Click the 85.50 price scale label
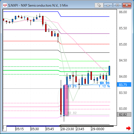134x134 pixels. (123, 28)
